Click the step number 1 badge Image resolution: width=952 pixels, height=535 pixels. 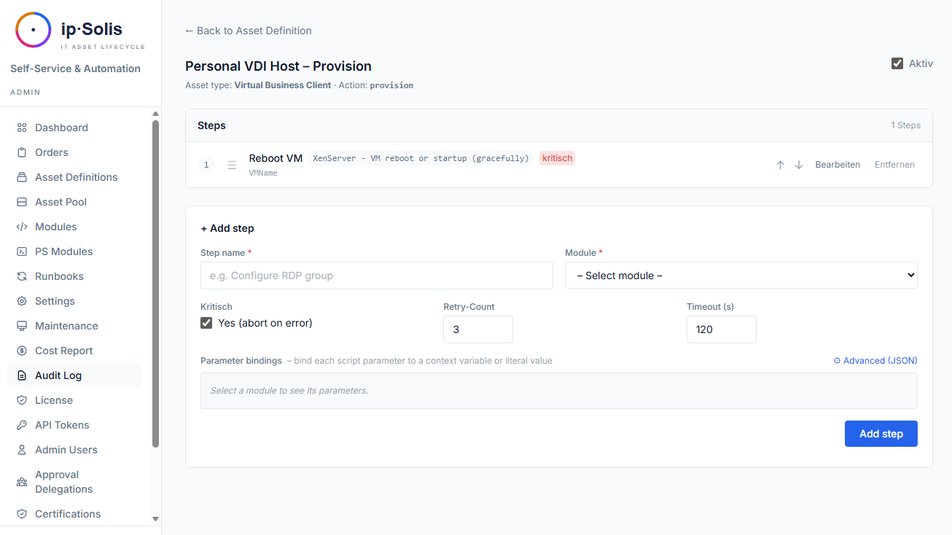coord(206,165)
